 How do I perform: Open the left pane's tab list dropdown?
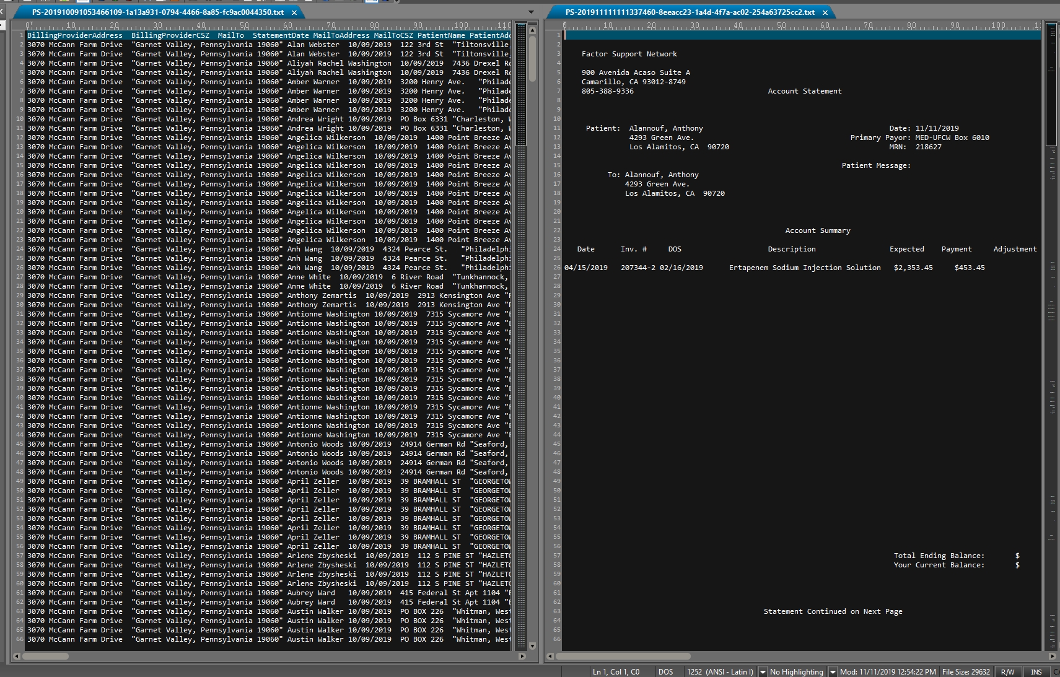click(531, 12)
